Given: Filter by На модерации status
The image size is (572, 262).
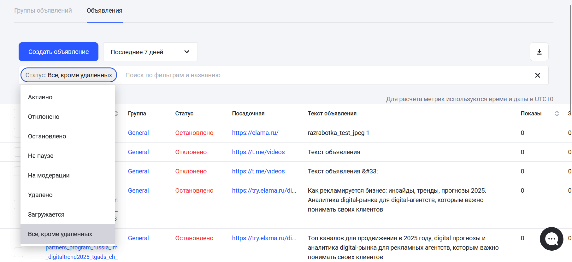Looking at the screenshot, I should click(49, 176).
